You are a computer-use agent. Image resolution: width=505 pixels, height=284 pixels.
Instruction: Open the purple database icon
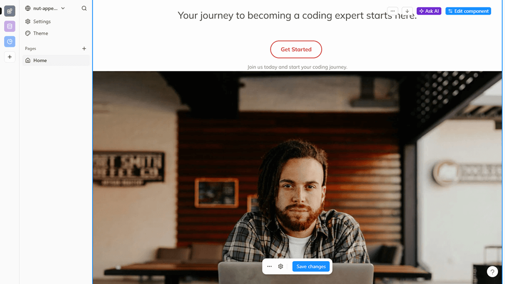pyautogui.click(x=10, y=26)
